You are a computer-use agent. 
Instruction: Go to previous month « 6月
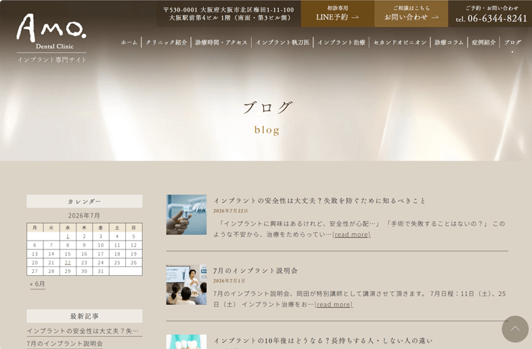tap(37, 284)
